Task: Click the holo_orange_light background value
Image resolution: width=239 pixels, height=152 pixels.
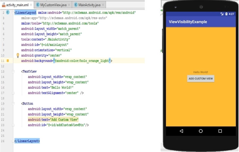Action: tap(82, 61)
